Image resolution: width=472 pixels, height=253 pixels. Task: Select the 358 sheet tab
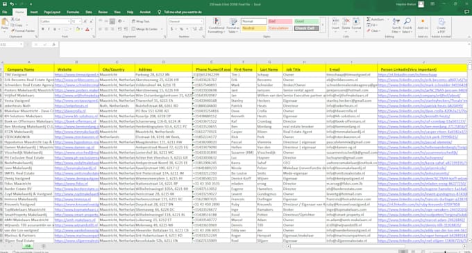click(28, 246)
